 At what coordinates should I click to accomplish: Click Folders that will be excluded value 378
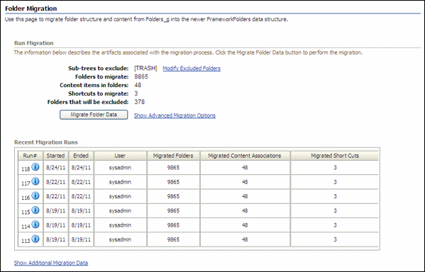[140, 102]
